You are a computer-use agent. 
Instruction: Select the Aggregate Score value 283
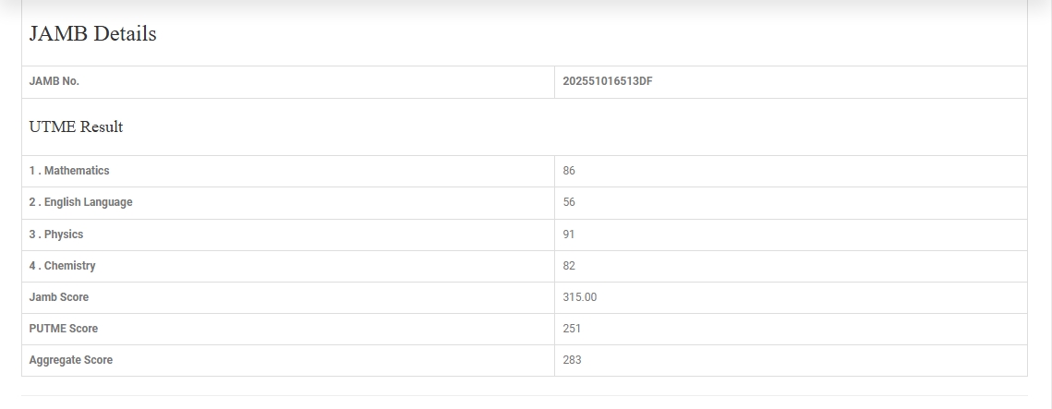point(572,360)
